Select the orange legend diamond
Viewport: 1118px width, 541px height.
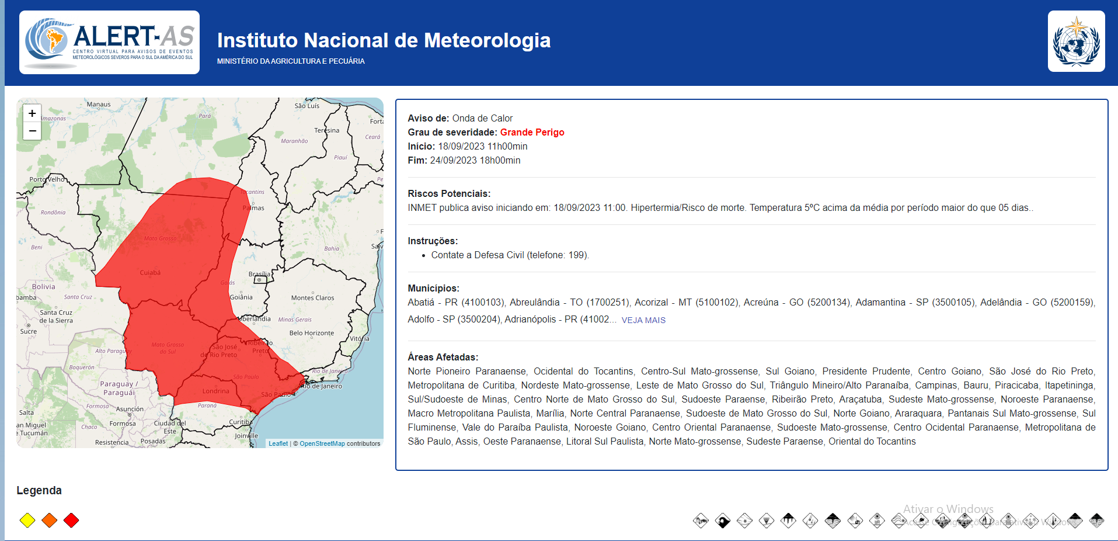click(50, 520)
